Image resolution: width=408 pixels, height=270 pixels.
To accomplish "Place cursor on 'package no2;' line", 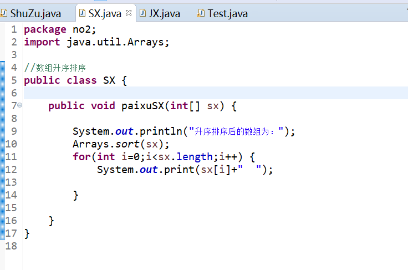I will 60,29.
